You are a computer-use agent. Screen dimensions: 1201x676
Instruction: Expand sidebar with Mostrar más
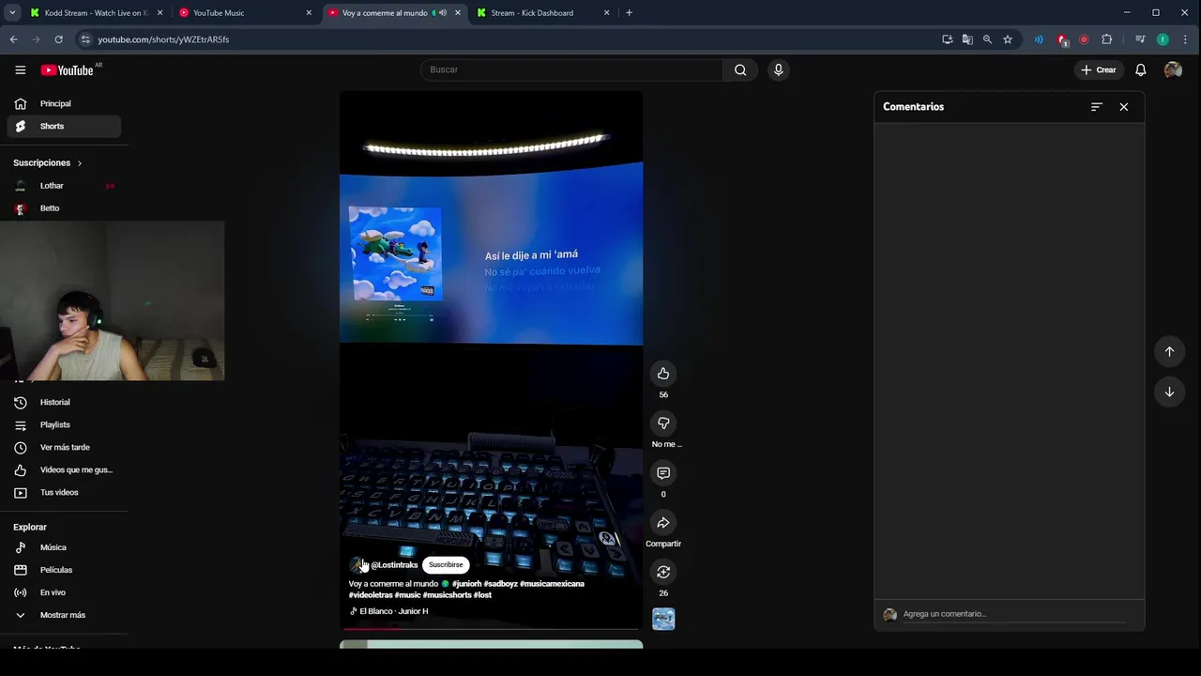tap(63, 615)
